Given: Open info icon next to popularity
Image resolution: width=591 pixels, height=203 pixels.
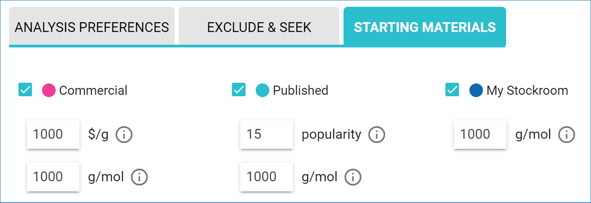Looking at the screenshot, I should [x=377, y=134].
